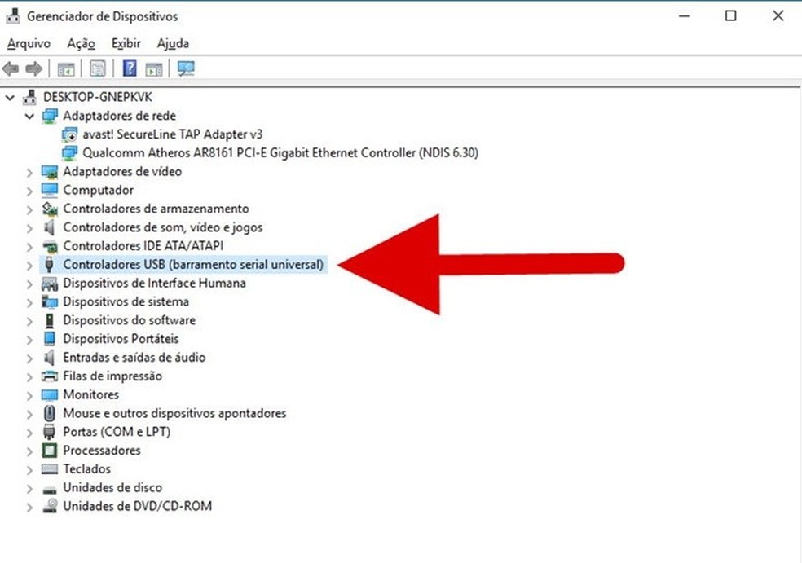This screenshot has width=802, height=563.
Task: Expand Controladores de armazenamento
Action: coord(29,209)
